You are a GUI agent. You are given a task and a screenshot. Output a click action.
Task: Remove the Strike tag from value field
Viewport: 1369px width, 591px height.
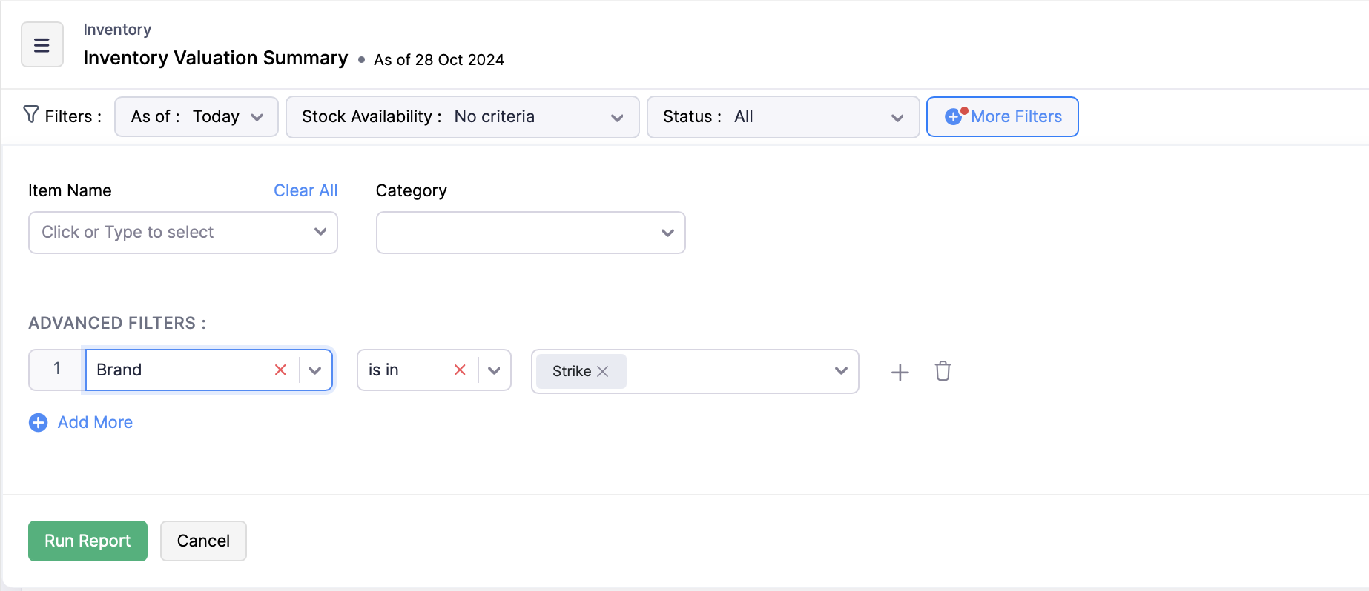[x=603, y=371]
